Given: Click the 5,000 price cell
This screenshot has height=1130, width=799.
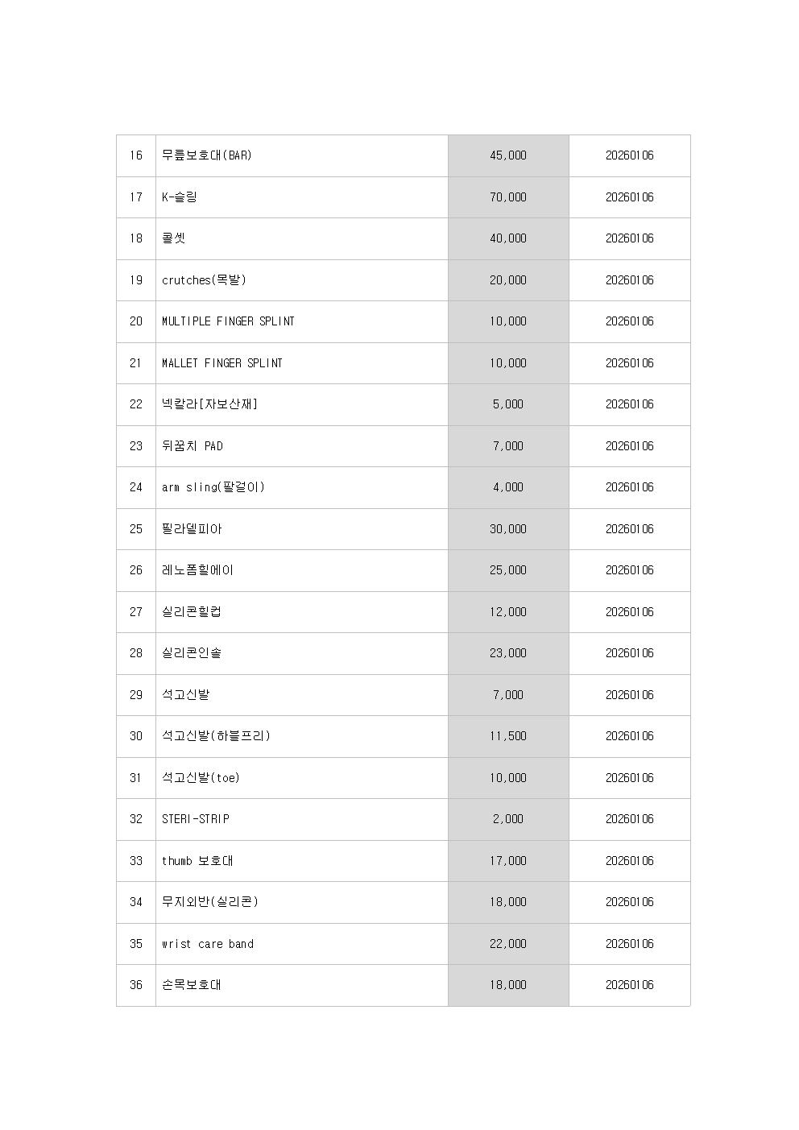Looking at the screenshot, I should [508, 404].
